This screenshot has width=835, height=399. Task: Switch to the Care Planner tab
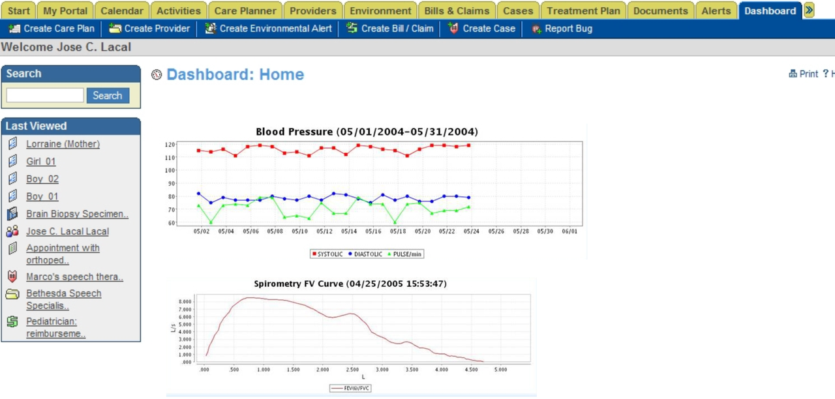coord(245,10)
